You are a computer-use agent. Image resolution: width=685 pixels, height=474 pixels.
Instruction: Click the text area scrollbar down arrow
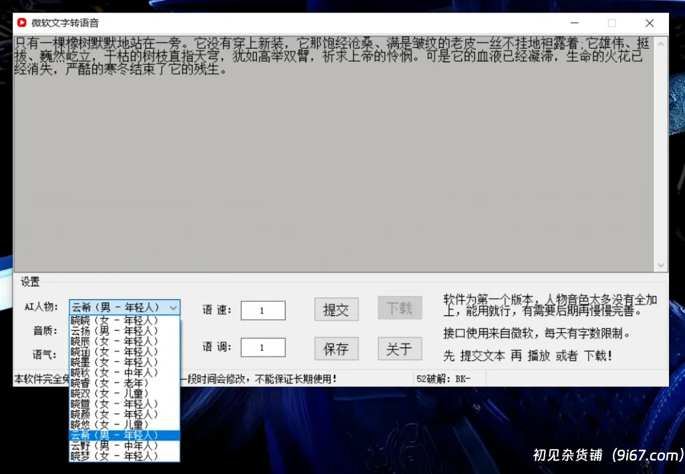click(x=660, y=265)
